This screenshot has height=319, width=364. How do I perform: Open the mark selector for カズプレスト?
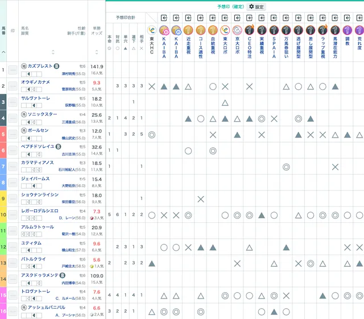point(13,70)
